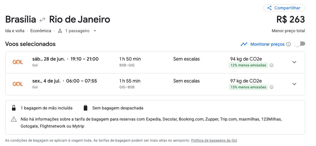Click the 12% menos emissões badge

[248, 65]
